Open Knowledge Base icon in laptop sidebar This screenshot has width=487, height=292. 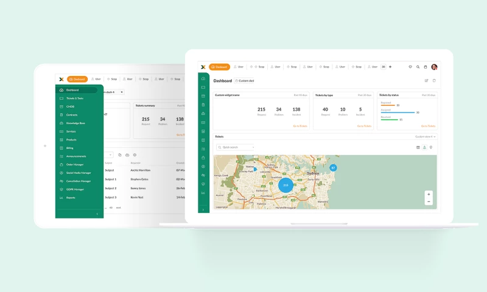tap(203, 114)
